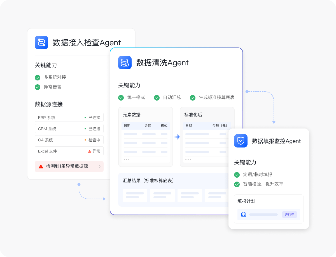Click the 已连接 status in ERP row
This screenshot has height=257, width=336.
(x=94, y=118)
